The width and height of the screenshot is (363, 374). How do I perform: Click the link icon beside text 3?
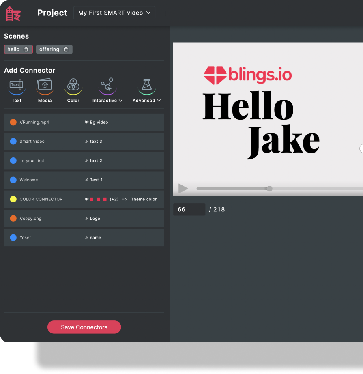pos(87,141)
